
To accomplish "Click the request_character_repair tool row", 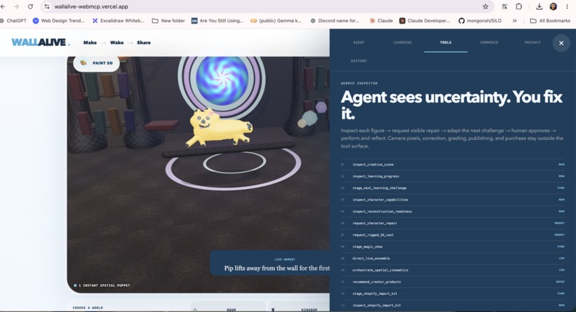I will (452, 223).
